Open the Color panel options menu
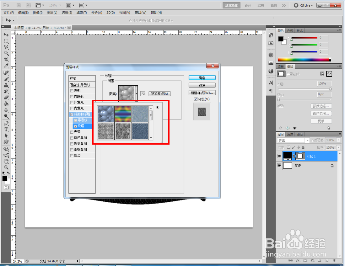 click(339, 30)
